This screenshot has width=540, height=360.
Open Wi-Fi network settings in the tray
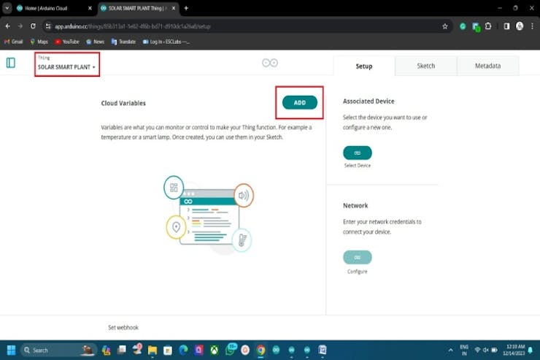477,350
